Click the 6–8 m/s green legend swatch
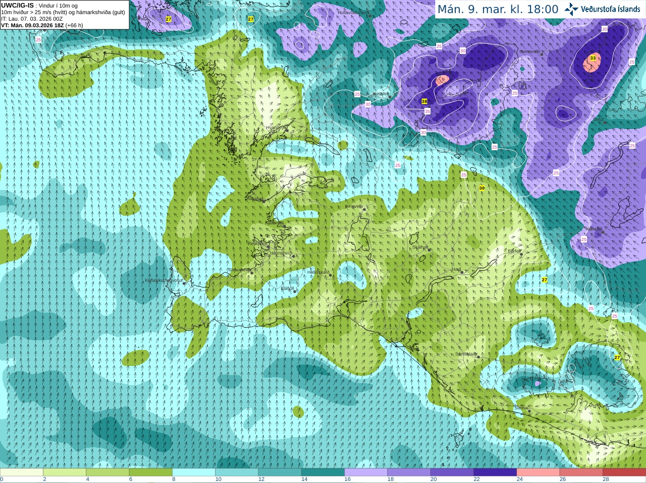Screen dimensions: 646x483 pos(151,472)
